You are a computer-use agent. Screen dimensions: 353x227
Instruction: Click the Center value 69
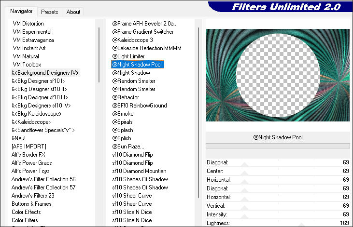[346, 171]
